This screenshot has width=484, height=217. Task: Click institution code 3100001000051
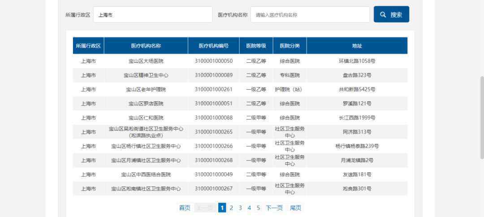click(214, 104)
